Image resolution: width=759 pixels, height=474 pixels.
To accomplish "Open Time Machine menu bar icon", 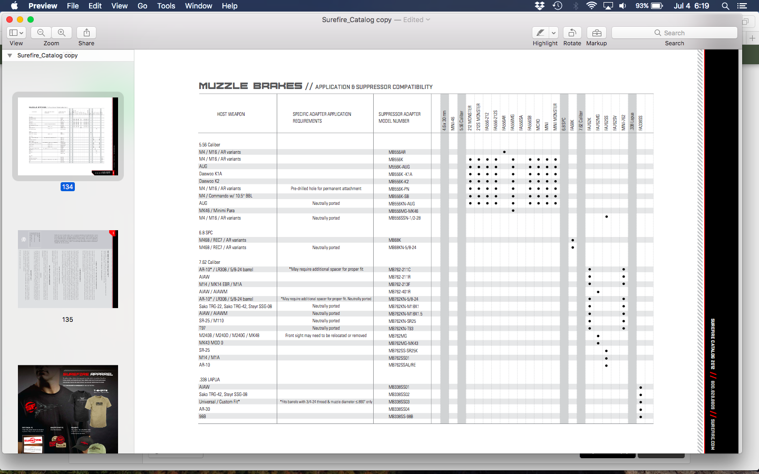I will coord(558,6).
